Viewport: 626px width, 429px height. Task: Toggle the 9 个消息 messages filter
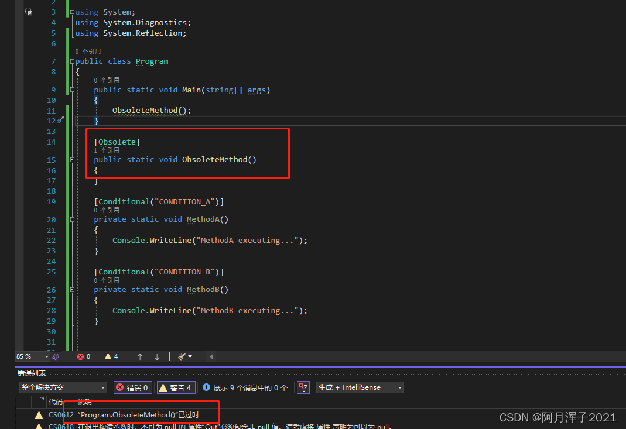(246, 387)
